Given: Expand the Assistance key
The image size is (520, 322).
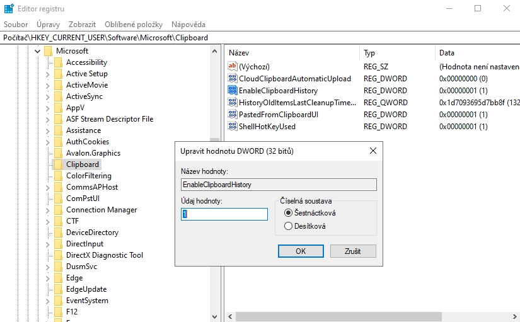Looking at the screenshot, I should (x=47, y=130).
